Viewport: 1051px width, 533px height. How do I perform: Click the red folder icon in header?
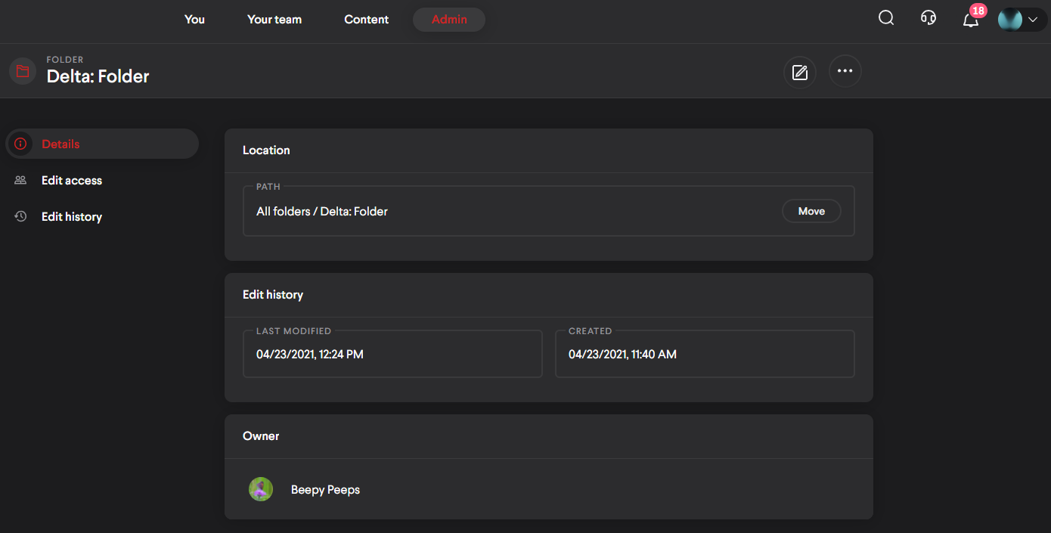point(23,71)
